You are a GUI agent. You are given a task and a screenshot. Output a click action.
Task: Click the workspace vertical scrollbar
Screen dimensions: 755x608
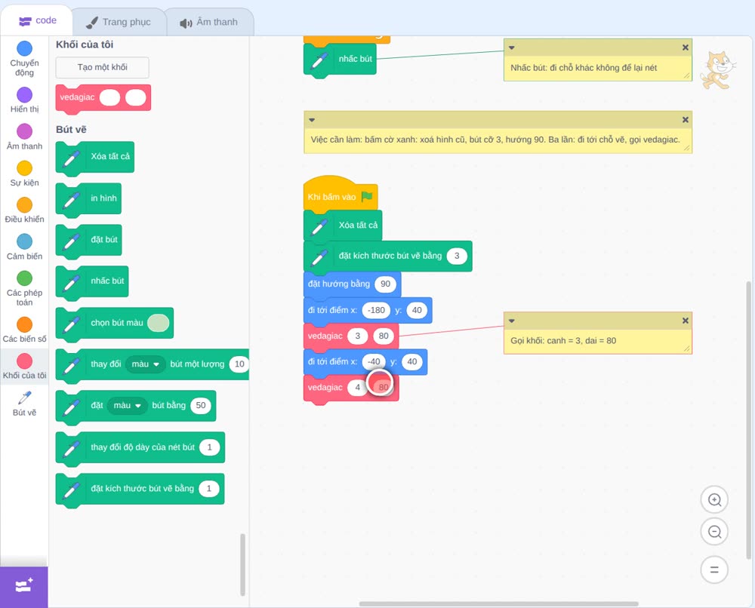[748, 421]
